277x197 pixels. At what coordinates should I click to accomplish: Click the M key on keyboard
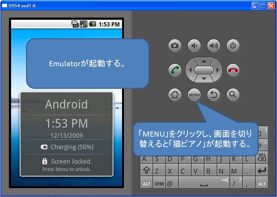point(236,170)
